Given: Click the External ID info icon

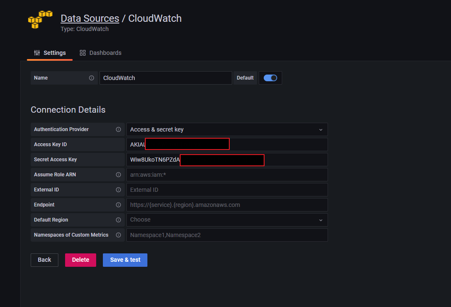Looking at the screenshot, I should 118,190.
